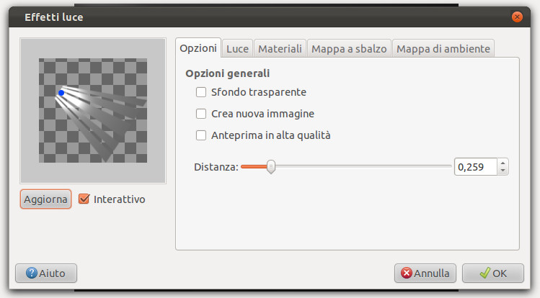This screenshot has height=298, width=540.
Task: Switch to the Luce tab
Action: point(237,48)
